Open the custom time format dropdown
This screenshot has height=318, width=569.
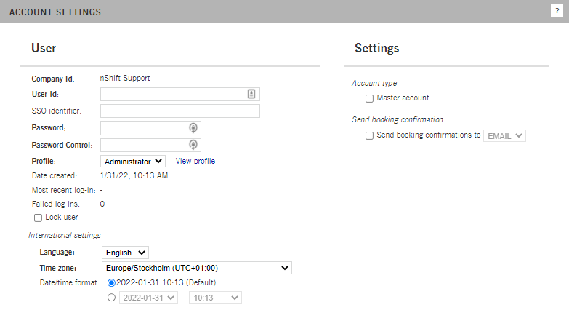coord(215,298)
